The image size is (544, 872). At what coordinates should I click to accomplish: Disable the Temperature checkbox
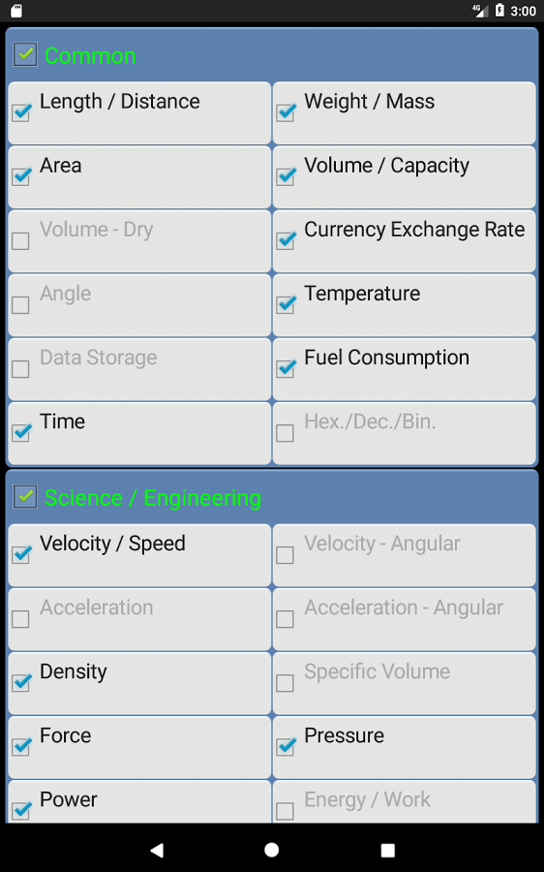[x=286, y=304]
